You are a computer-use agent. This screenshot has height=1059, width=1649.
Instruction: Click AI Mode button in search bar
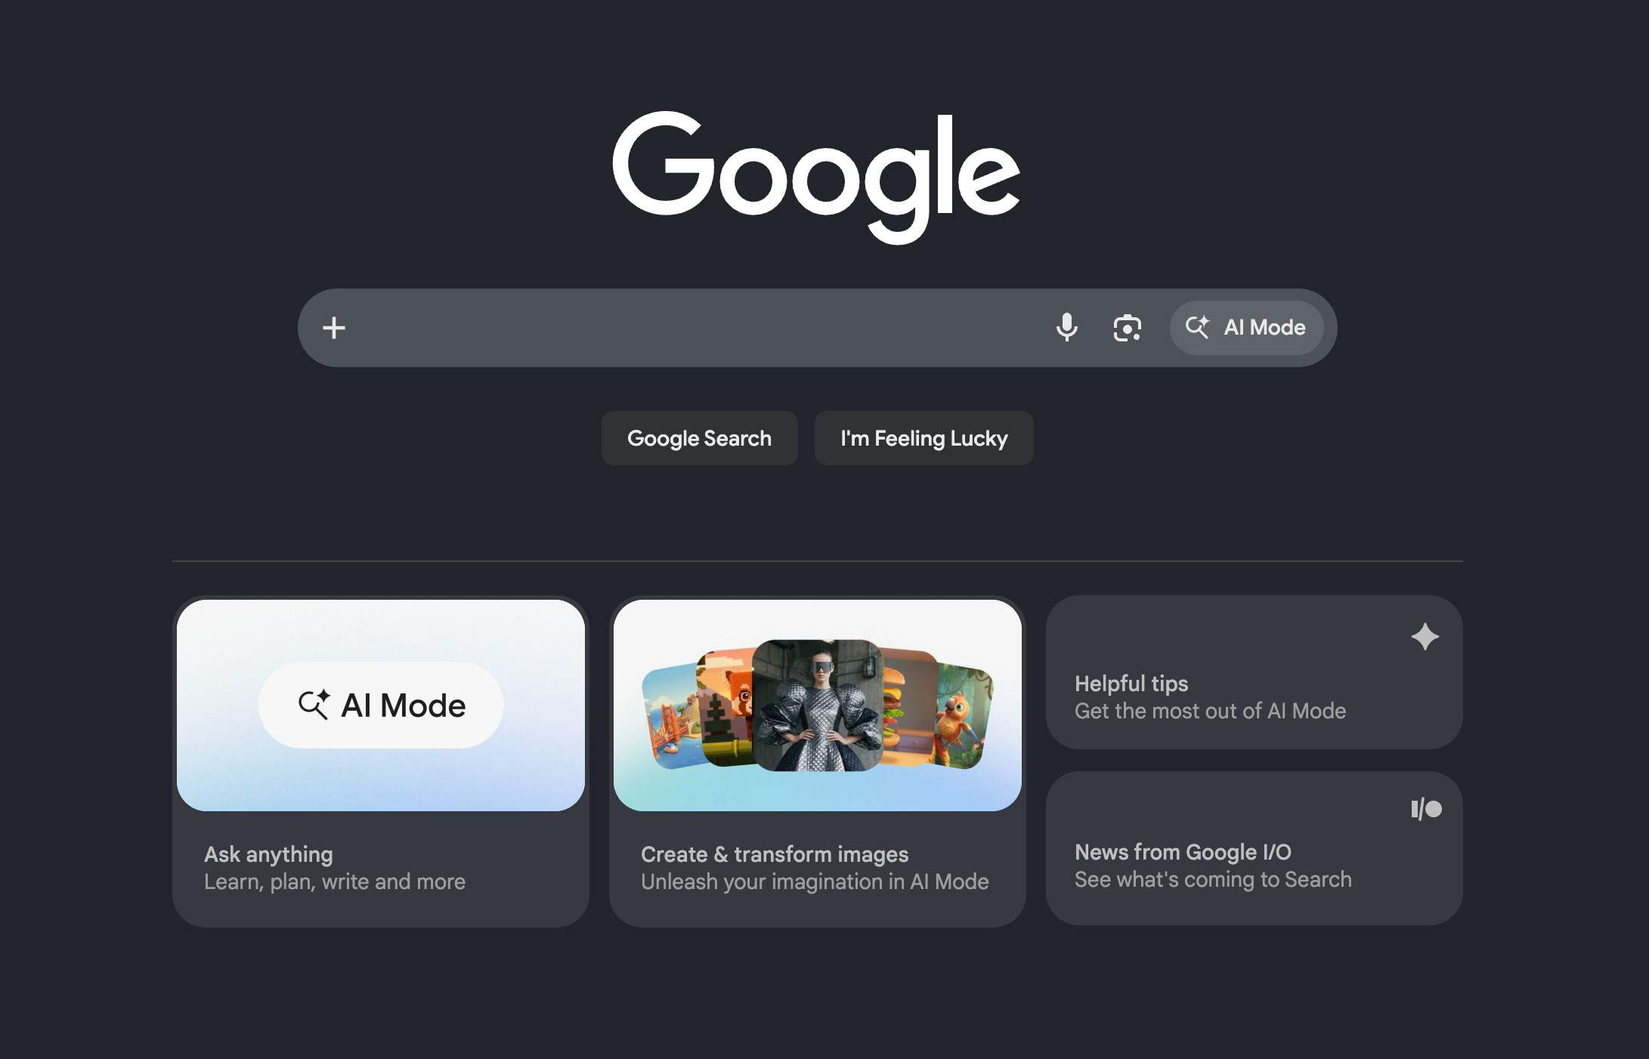pos(1246,328)
